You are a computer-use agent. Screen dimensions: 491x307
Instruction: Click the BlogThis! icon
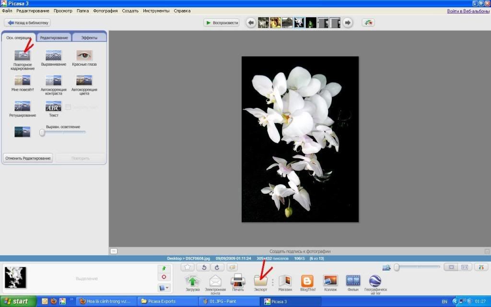(307, 281)
